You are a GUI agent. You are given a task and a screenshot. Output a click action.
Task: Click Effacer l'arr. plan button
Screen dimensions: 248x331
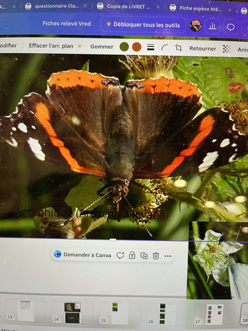55,46
